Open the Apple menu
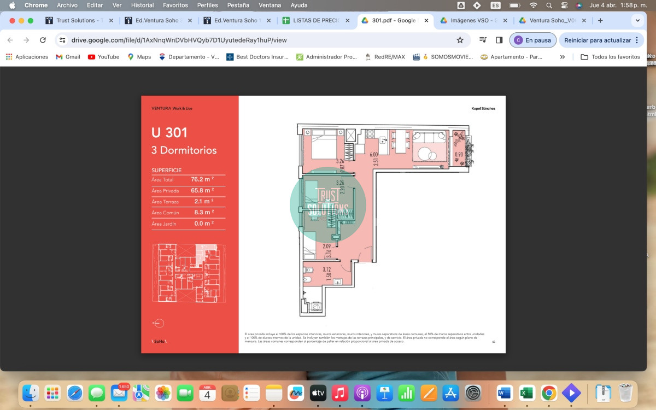656x410 pixels. click(12, 5)
